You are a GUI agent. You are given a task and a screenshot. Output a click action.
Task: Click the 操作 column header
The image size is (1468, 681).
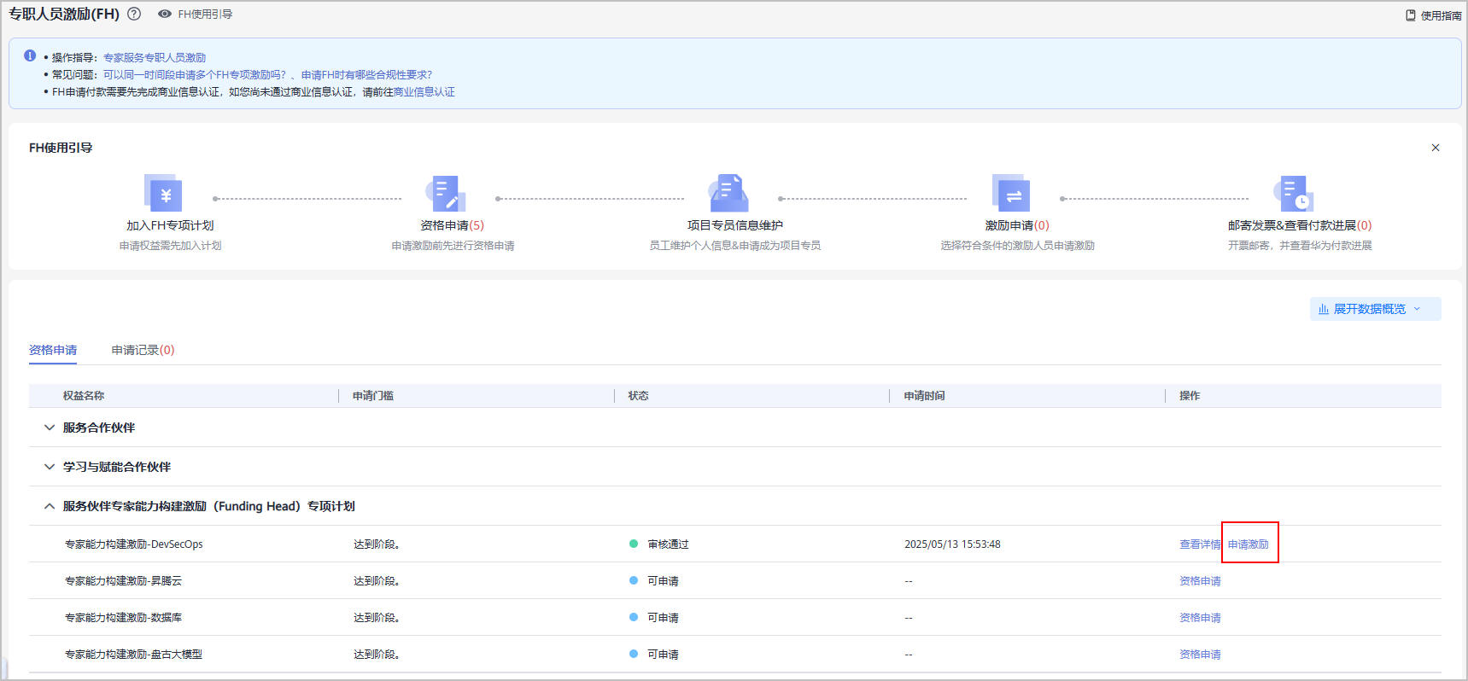pos(1190,396)
